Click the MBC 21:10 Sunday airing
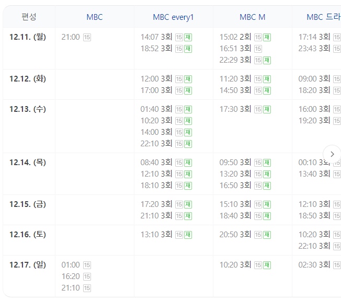 click(x=71, y=288)
